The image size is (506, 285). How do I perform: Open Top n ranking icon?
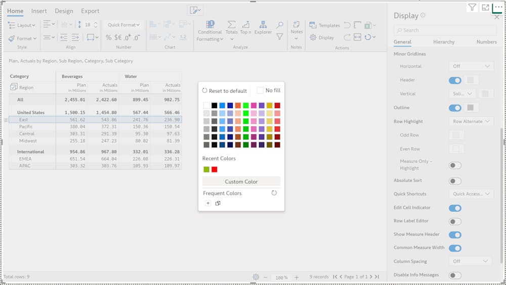(245, 24)
